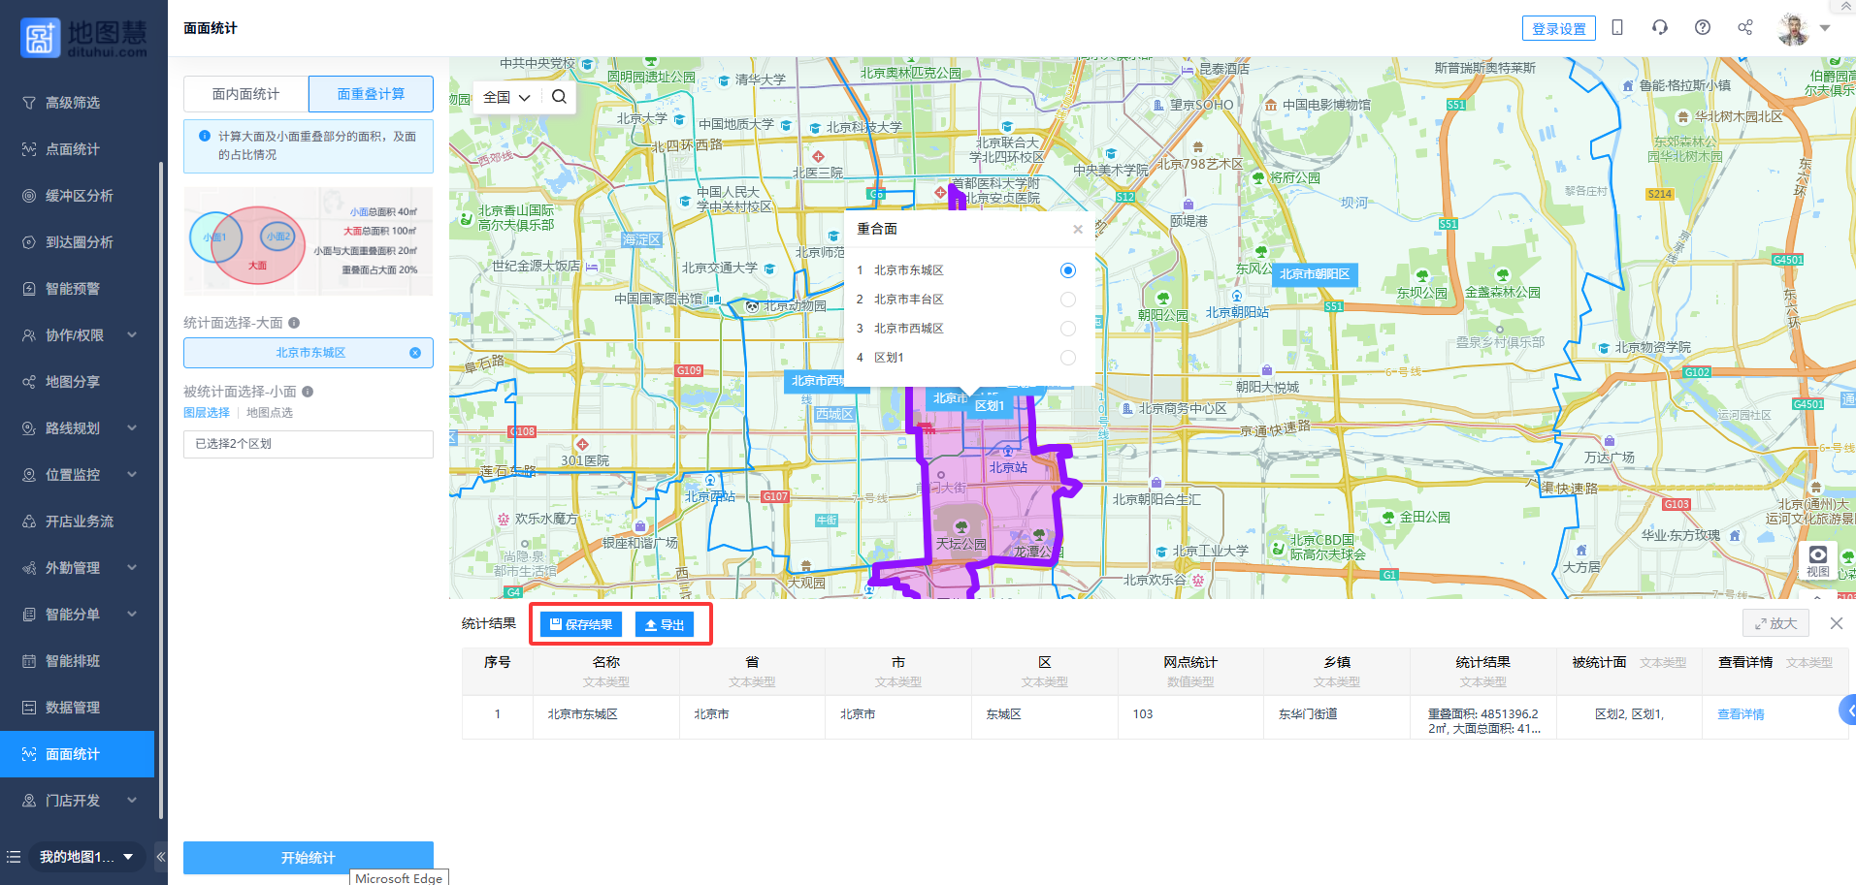Close the 重合面 popup panel
The width and height of the screenshot is (1856, 885).
[x=1077, y=230]
